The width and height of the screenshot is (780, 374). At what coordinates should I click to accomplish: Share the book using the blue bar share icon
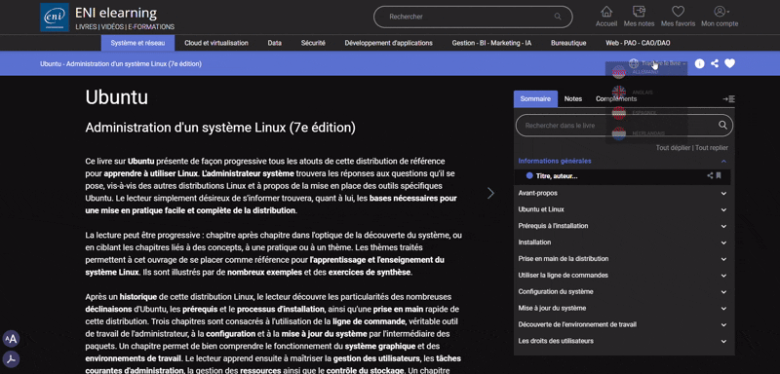point(715,63)
